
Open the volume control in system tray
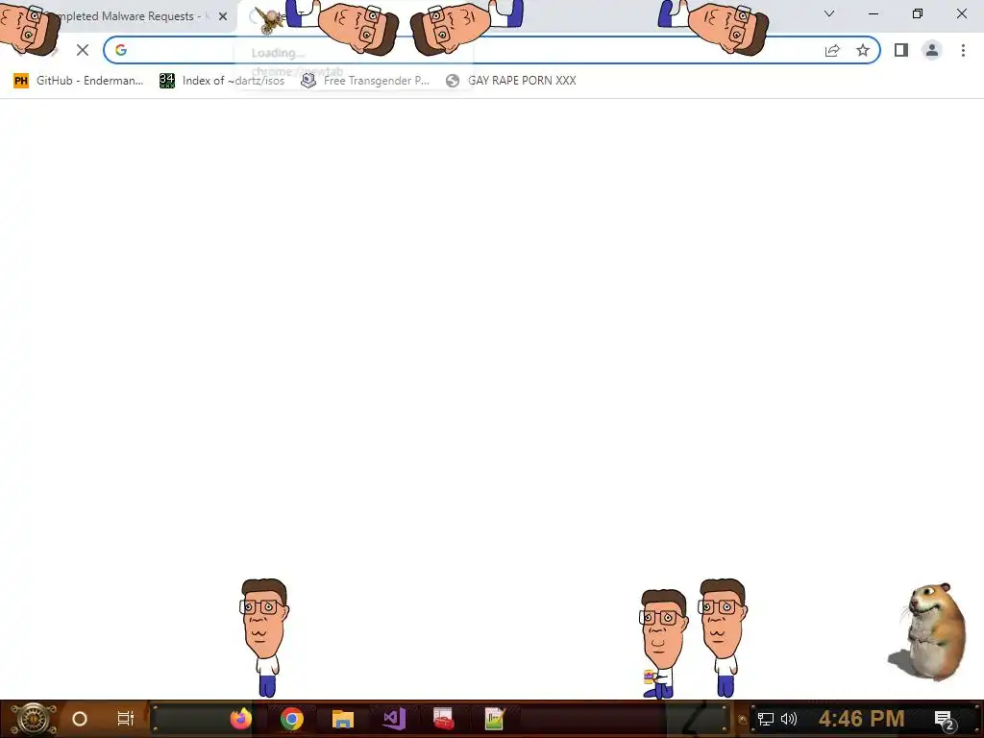coord(789,719)
